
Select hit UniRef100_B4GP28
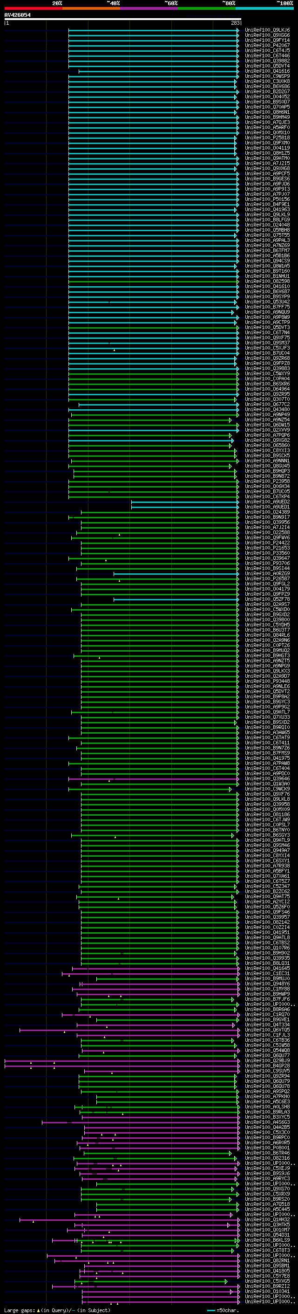[267, 1066]
